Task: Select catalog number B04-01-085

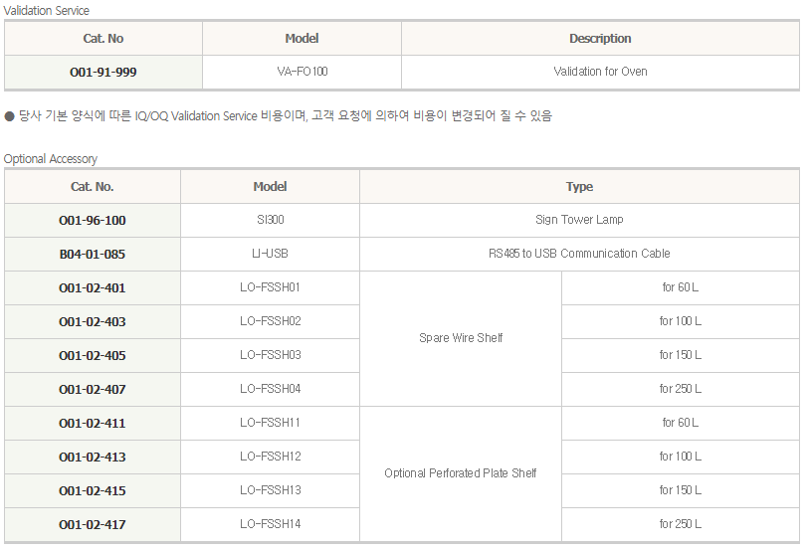Action: (x=93, y=255)
